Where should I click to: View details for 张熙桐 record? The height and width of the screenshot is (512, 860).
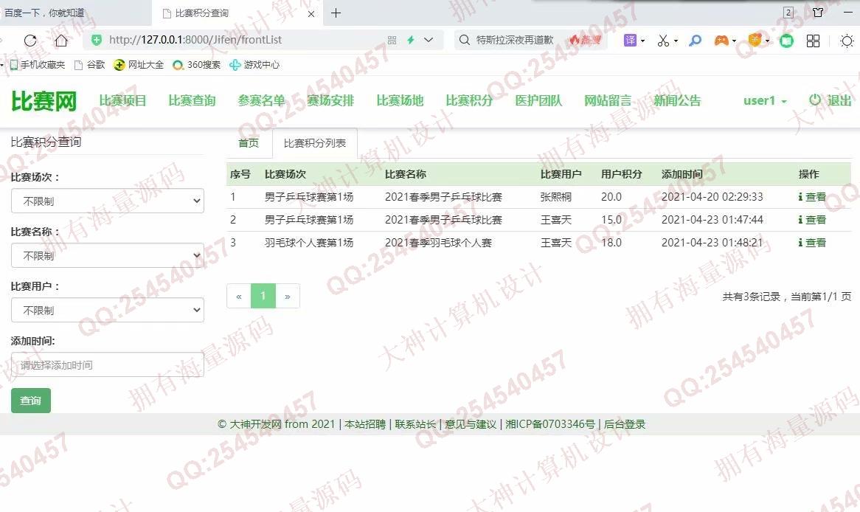click(812, 197)
